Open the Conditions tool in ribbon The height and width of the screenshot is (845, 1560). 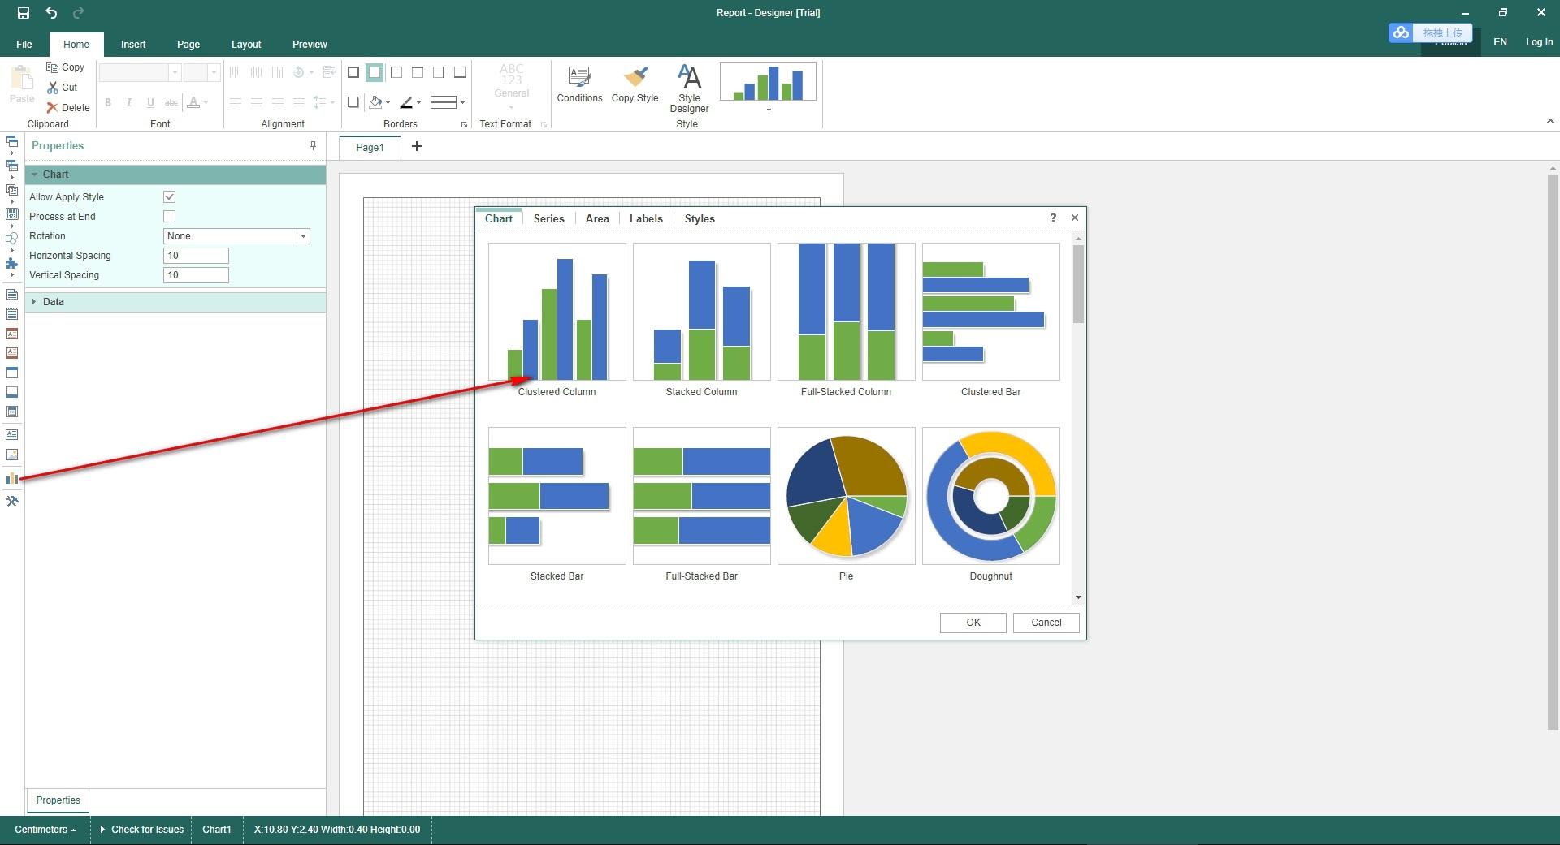tap(579, 84)
